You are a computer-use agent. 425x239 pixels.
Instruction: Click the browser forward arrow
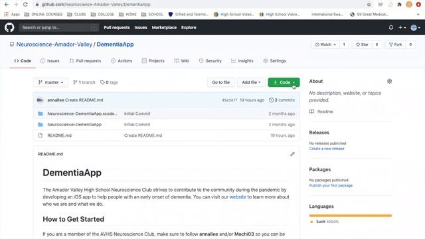pos(16,5)
